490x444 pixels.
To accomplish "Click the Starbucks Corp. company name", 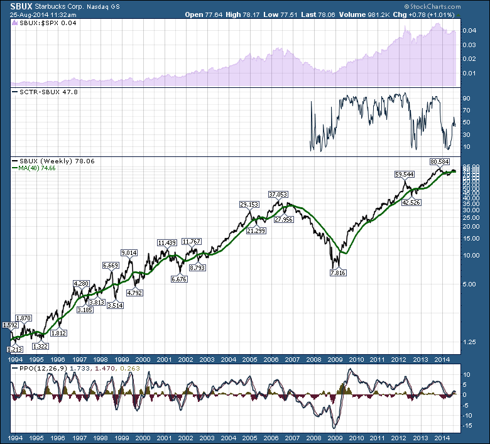I will tap(60, 6).
